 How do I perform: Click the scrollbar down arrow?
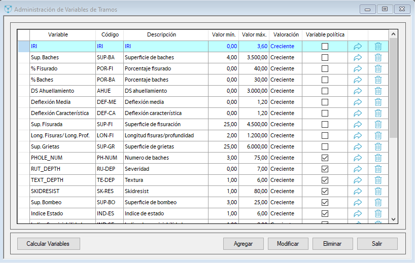point(393,219)
